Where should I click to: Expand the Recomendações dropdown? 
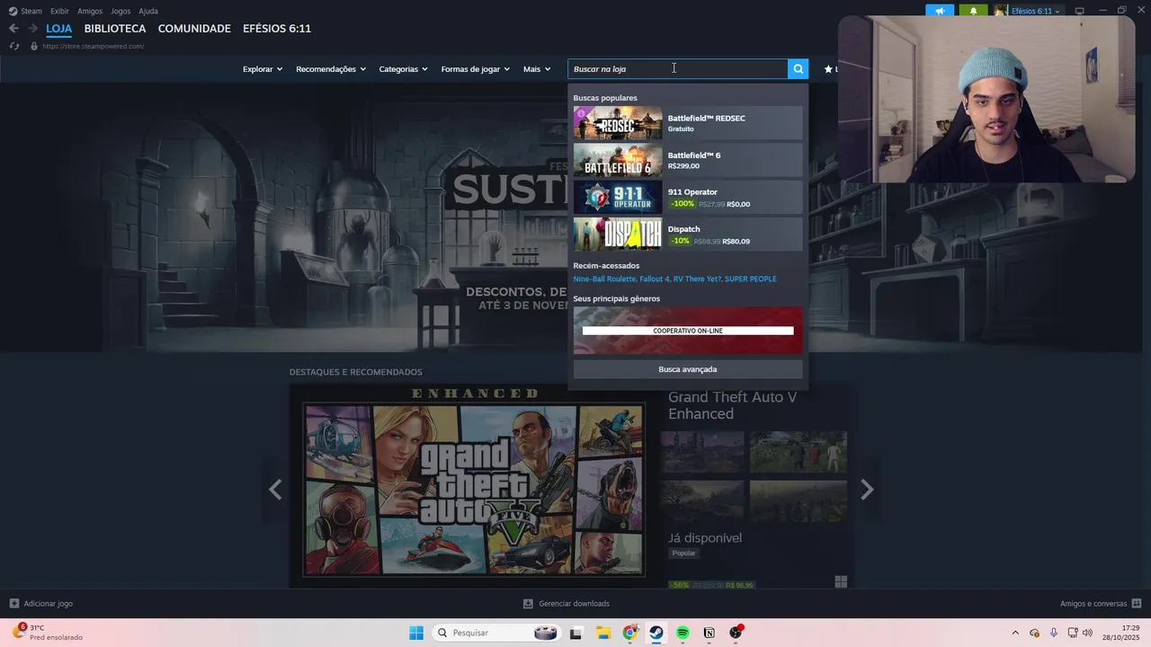coord(331,69)
